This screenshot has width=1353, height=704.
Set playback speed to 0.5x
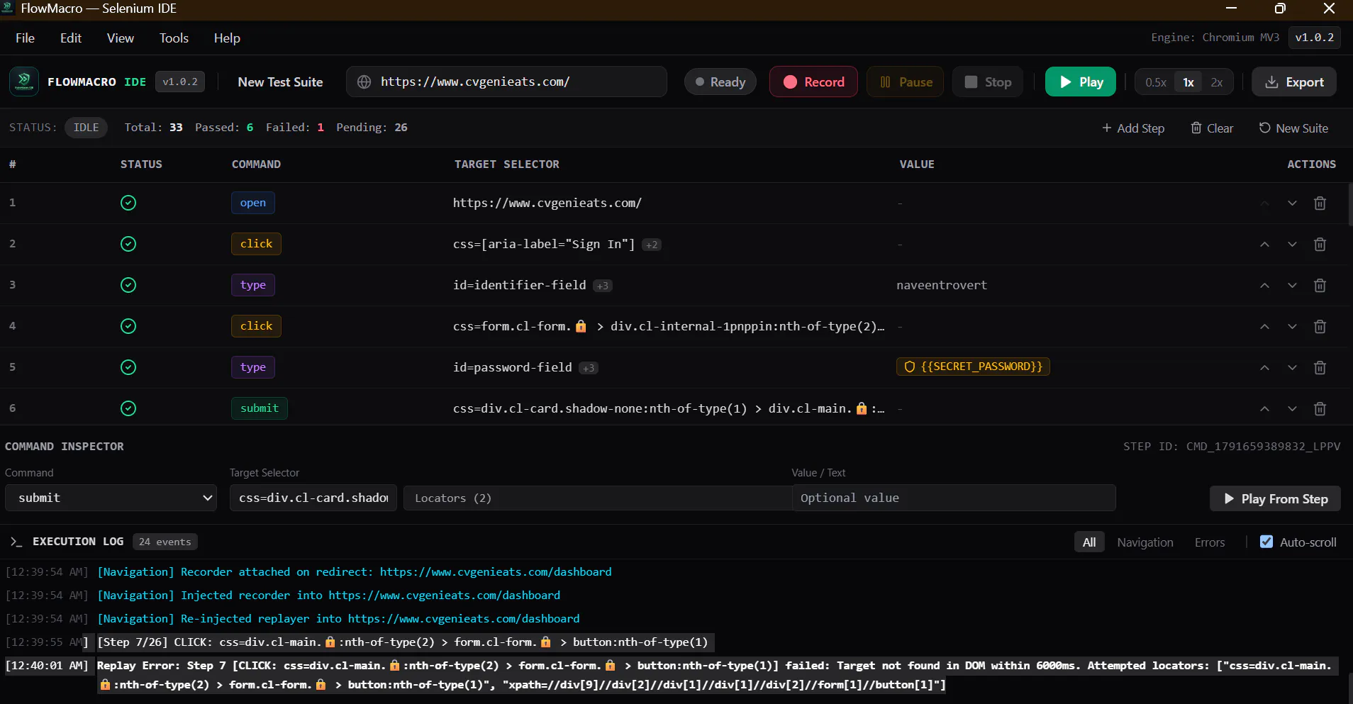1155,82
